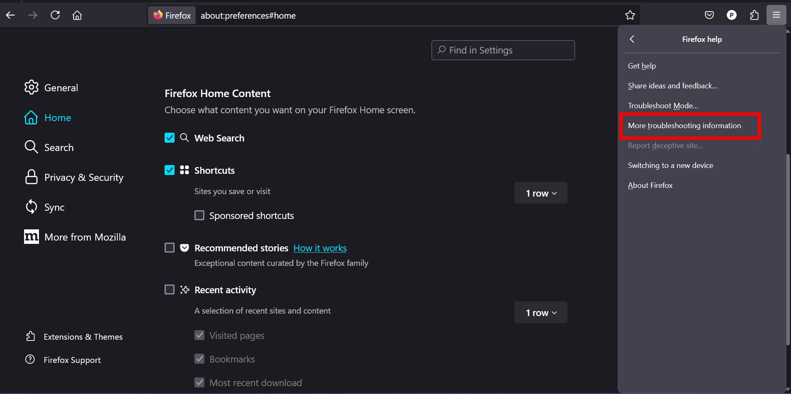The width and height of the screenshot is (791, 394).
Task: Enable the Sponsored shortcuts checkbox
Action: point(199,216)
